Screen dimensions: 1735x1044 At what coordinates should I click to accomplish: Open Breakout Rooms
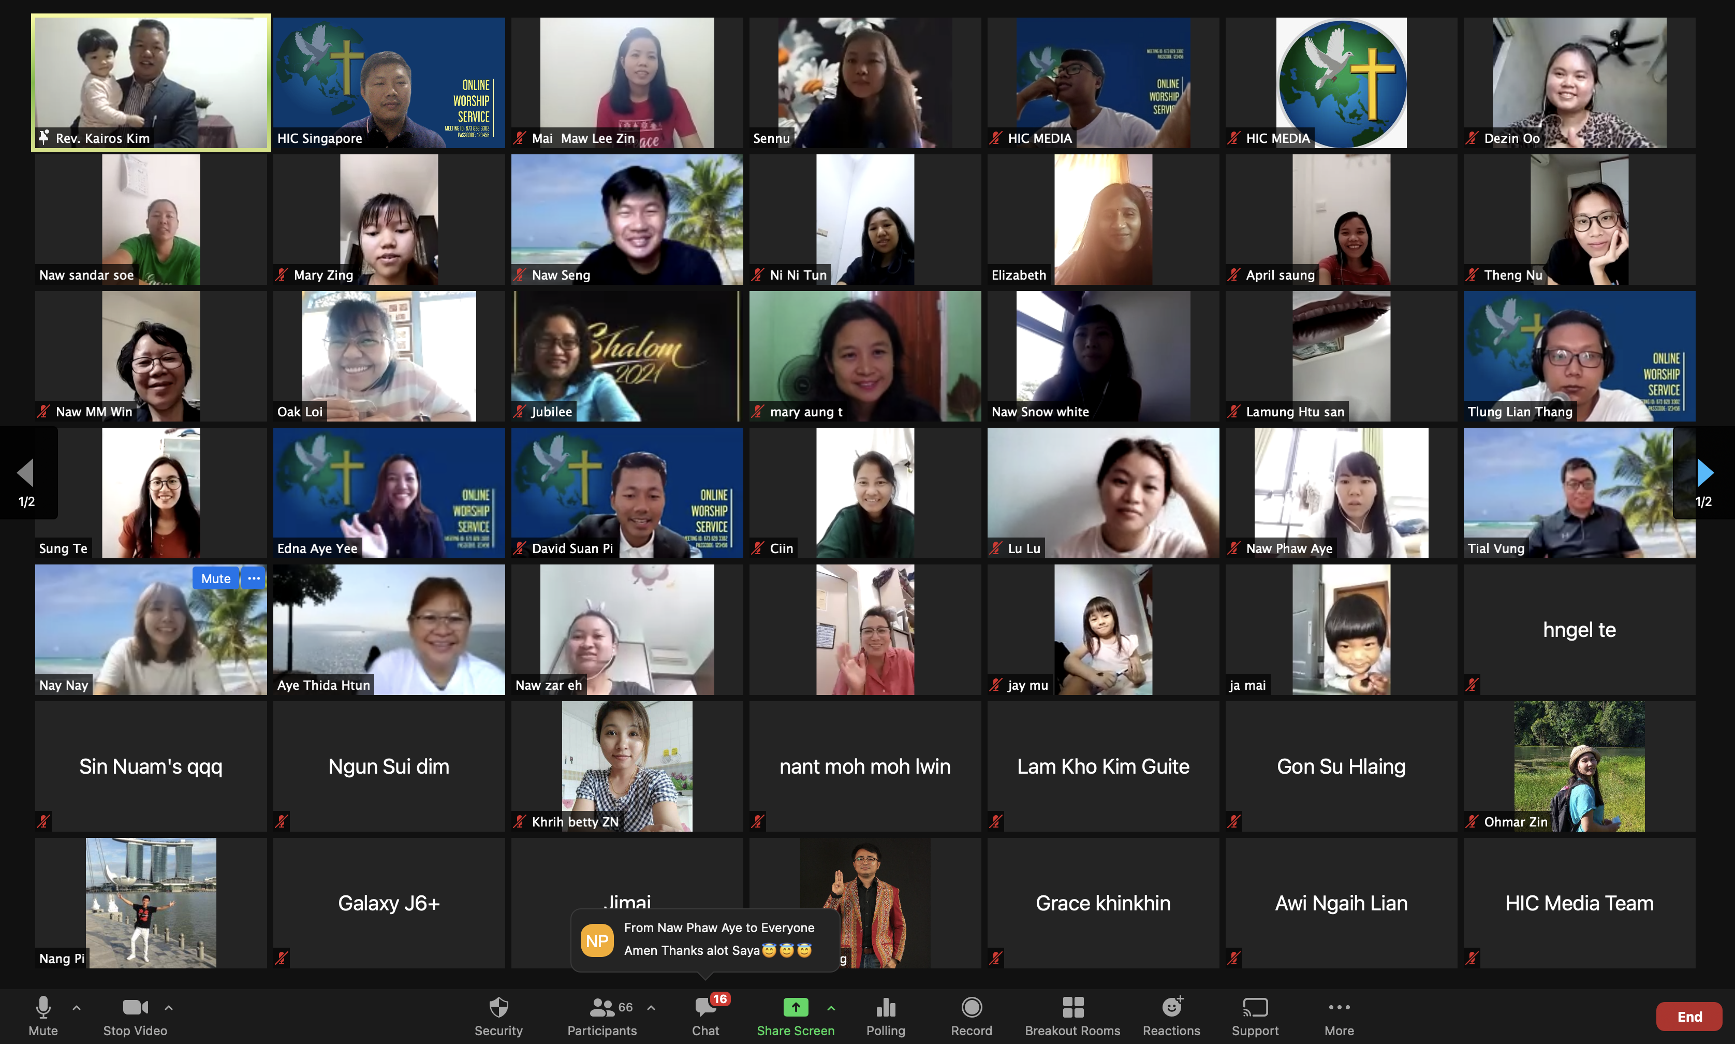coord(1072,1008)
